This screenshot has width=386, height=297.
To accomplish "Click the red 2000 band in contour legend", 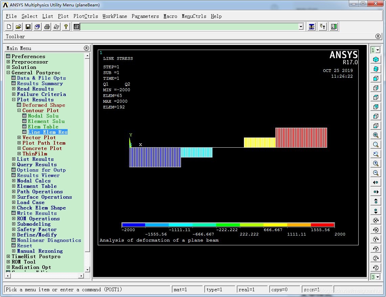I will pyautogui.click(x=322, y=225).
